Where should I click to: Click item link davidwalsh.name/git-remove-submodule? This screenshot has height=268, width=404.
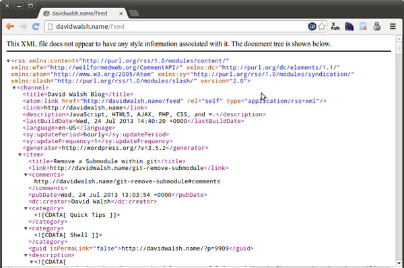[127, 168]
